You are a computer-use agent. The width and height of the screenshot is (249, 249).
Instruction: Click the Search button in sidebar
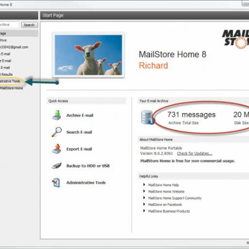click(30, 25)
